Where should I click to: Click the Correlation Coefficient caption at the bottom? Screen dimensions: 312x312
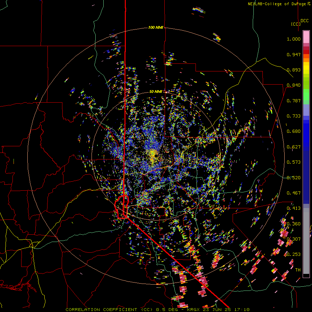[157, 310]
